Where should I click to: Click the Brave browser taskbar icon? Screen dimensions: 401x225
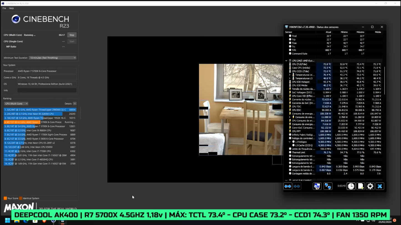click(44, 221)
